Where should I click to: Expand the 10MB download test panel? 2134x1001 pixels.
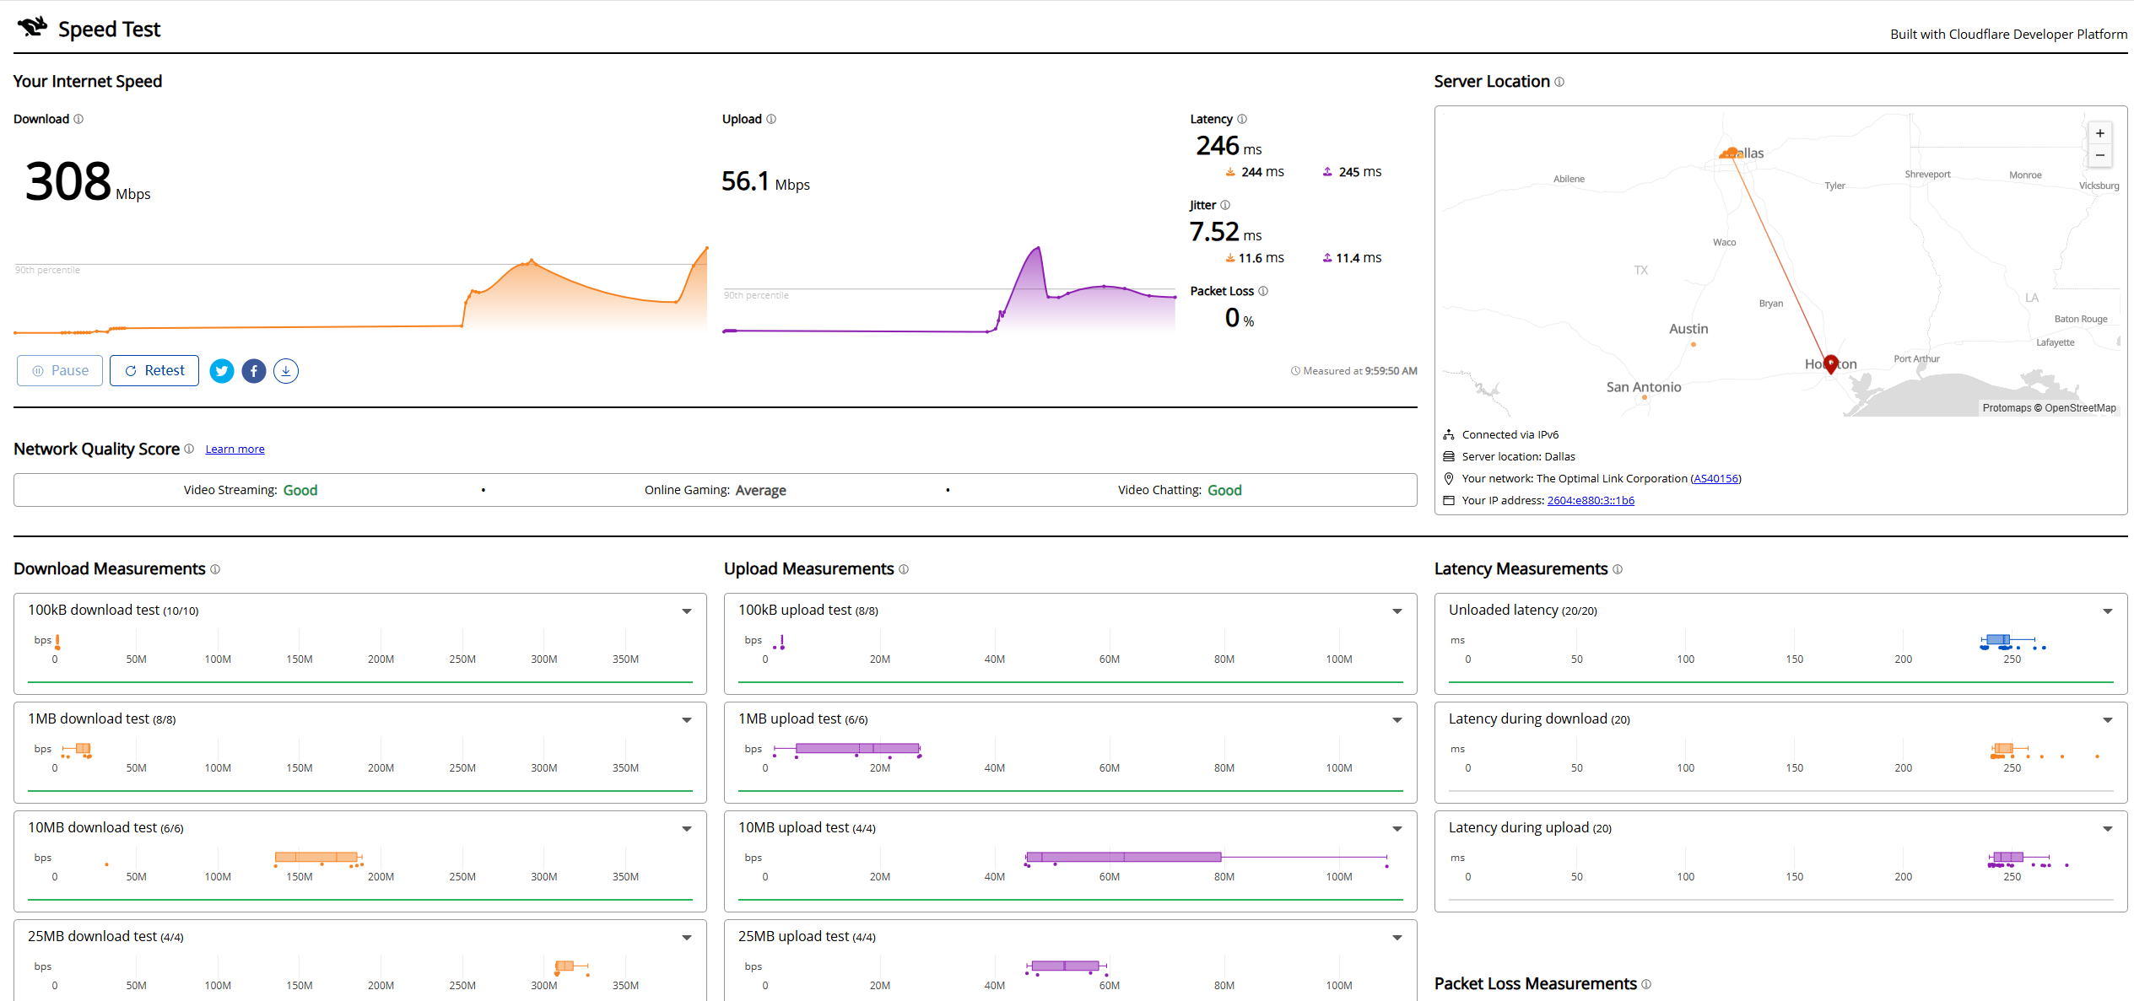[x=687, y=829]
